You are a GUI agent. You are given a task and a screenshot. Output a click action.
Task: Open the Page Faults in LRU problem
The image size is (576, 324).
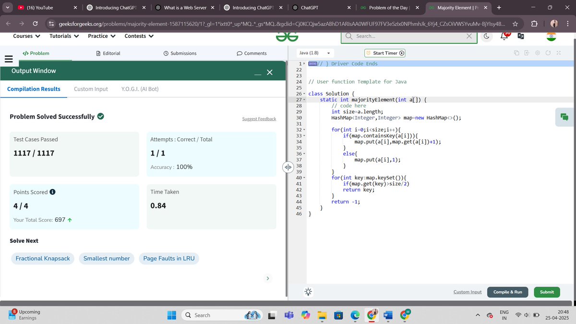pyautogui.click(x=169, y=258)
